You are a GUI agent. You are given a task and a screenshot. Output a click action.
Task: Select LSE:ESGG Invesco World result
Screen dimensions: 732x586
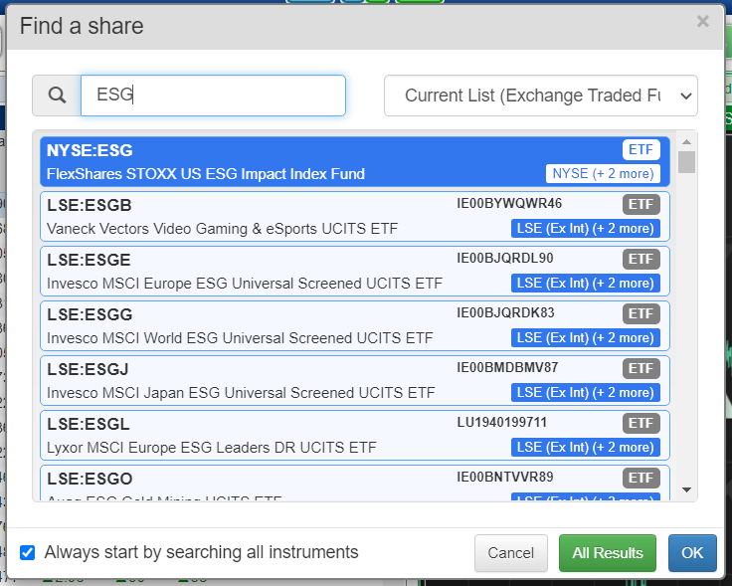point(355,325)
